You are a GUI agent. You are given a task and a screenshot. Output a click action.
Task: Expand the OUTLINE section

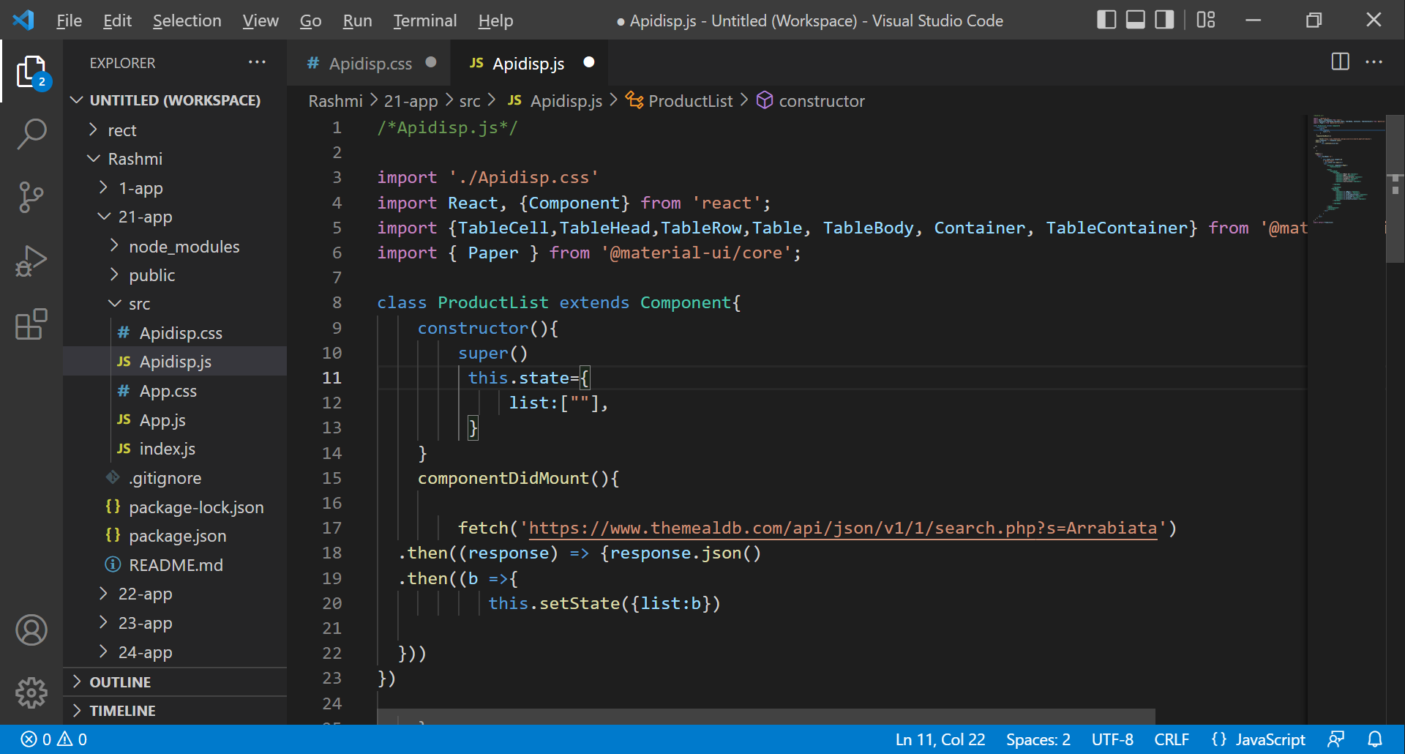(x=175, y=682)
